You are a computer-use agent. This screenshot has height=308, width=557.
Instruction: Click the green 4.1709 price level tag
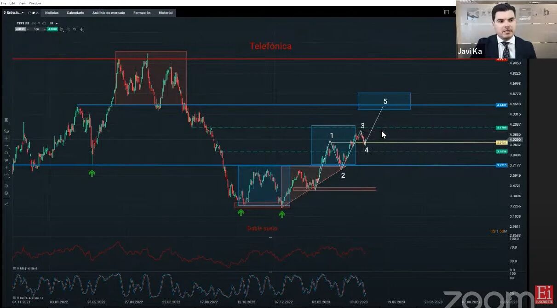click(x=501, y=128)
